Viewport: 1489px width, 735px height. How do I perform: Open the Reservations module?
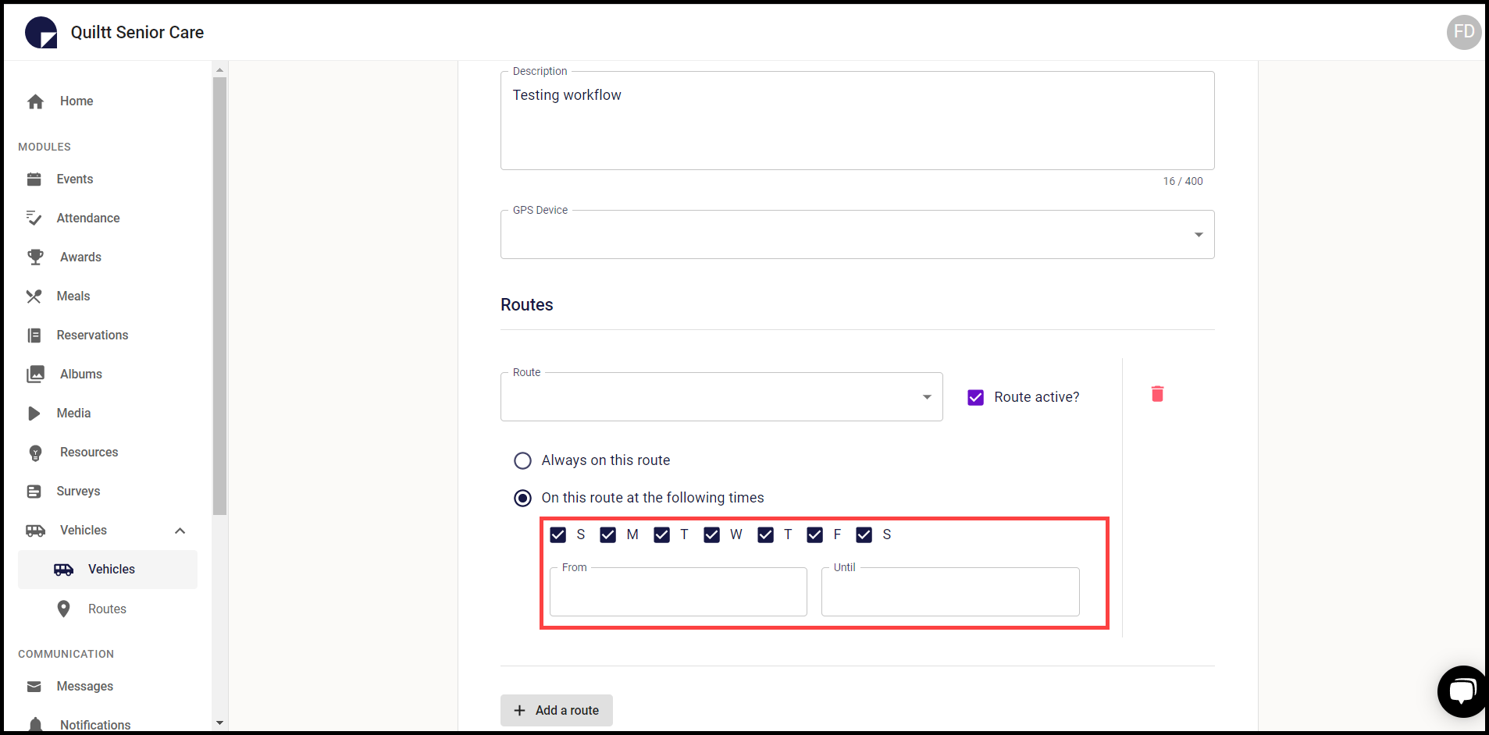[x=92, y=336]
